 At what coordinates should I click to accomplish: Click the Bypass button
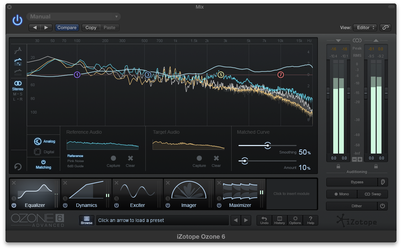coord(352,182)
